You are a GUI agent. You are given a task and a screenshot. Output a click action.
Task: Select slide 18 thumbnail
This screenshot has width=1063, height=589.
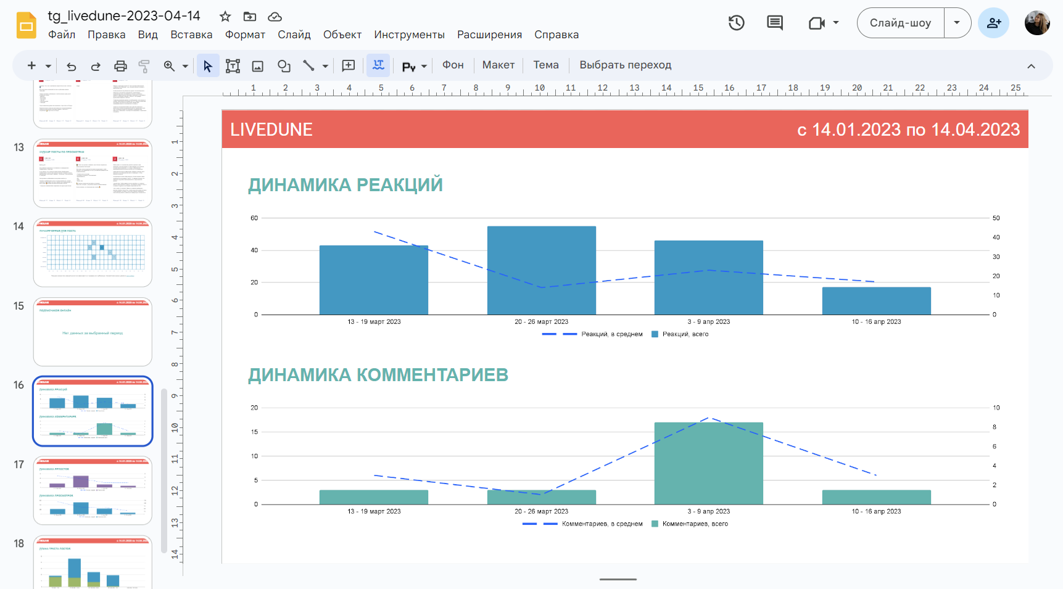click(93, 562)
